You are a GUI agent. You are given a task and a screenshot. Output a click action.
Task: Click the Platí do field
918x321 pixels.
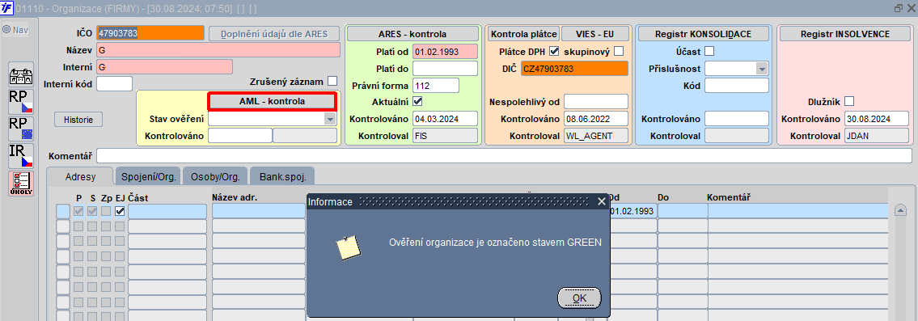pos(446,69)
